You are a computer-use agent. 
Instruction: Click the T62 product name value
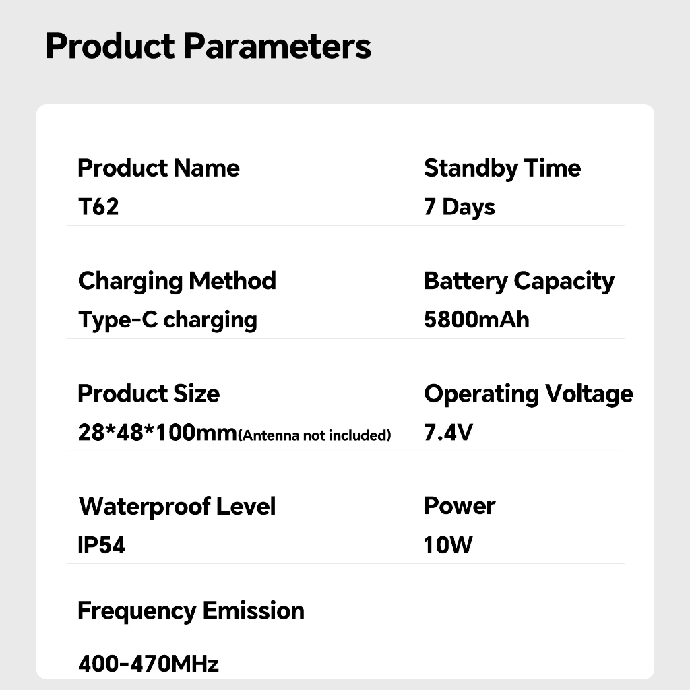[x=98, y=207]
